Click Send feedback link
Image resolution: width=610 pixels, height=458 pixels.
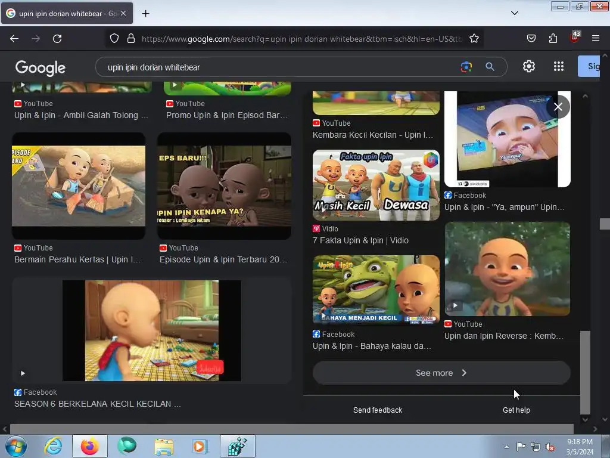[378, 410]
